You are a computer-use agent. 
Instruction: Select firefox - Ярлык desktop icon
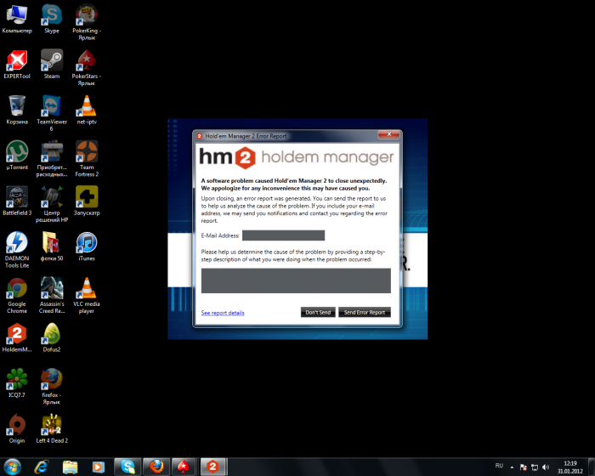tap(52, 387)
